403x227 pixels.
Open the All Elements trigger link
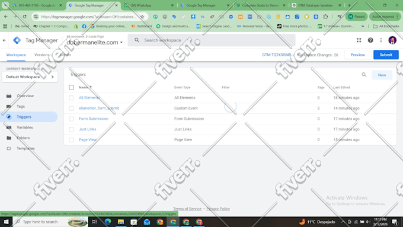pos(89,98)
